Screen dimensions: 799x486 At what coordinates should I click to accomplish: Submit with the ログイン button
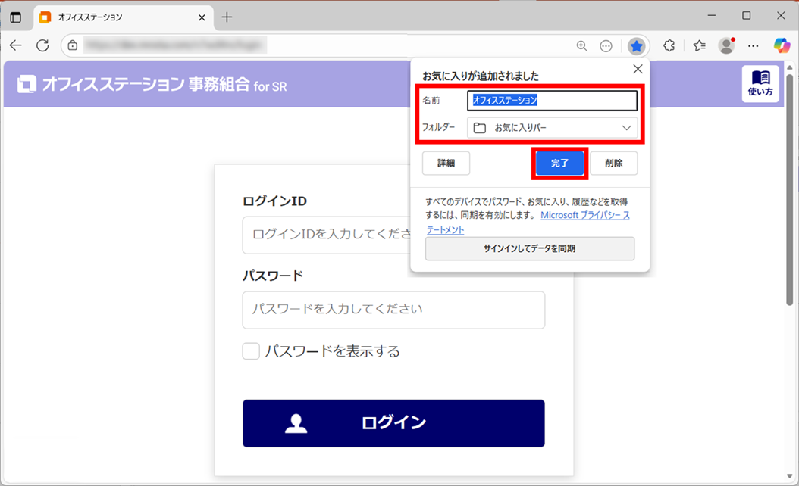coord(393,423)
